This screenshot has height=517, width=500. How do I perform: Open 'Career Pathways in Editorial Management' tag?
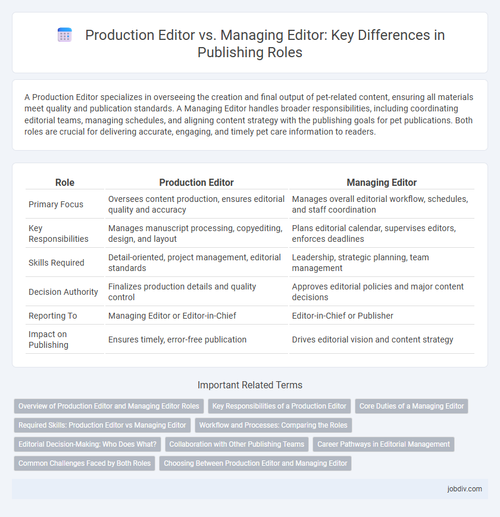(x=383, y=444)
